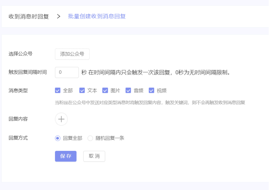Uncheck the 文本 message type checkbox
Image resolution: width=269 pixels, height=190 pixels.
(82, 90)
